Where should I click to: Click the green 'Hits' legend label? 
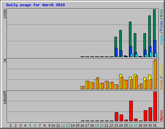161,13
